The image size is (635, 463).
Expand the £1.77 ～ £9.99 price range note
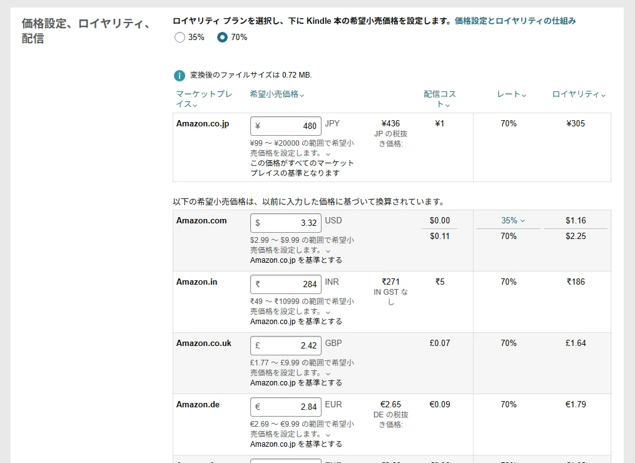click(x=328, y=374)
